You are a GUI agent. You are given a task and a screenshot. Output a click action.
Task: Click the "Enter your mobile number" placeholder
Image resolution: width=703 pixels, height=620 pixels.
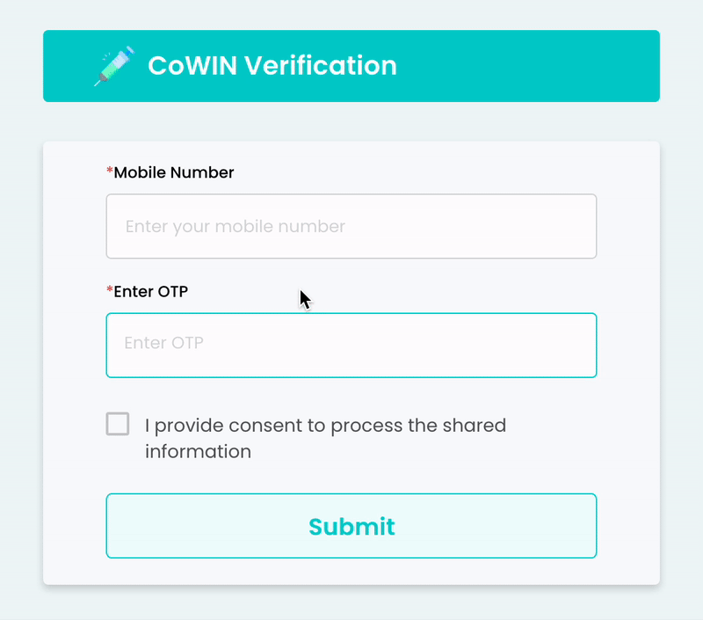point(235,227)
